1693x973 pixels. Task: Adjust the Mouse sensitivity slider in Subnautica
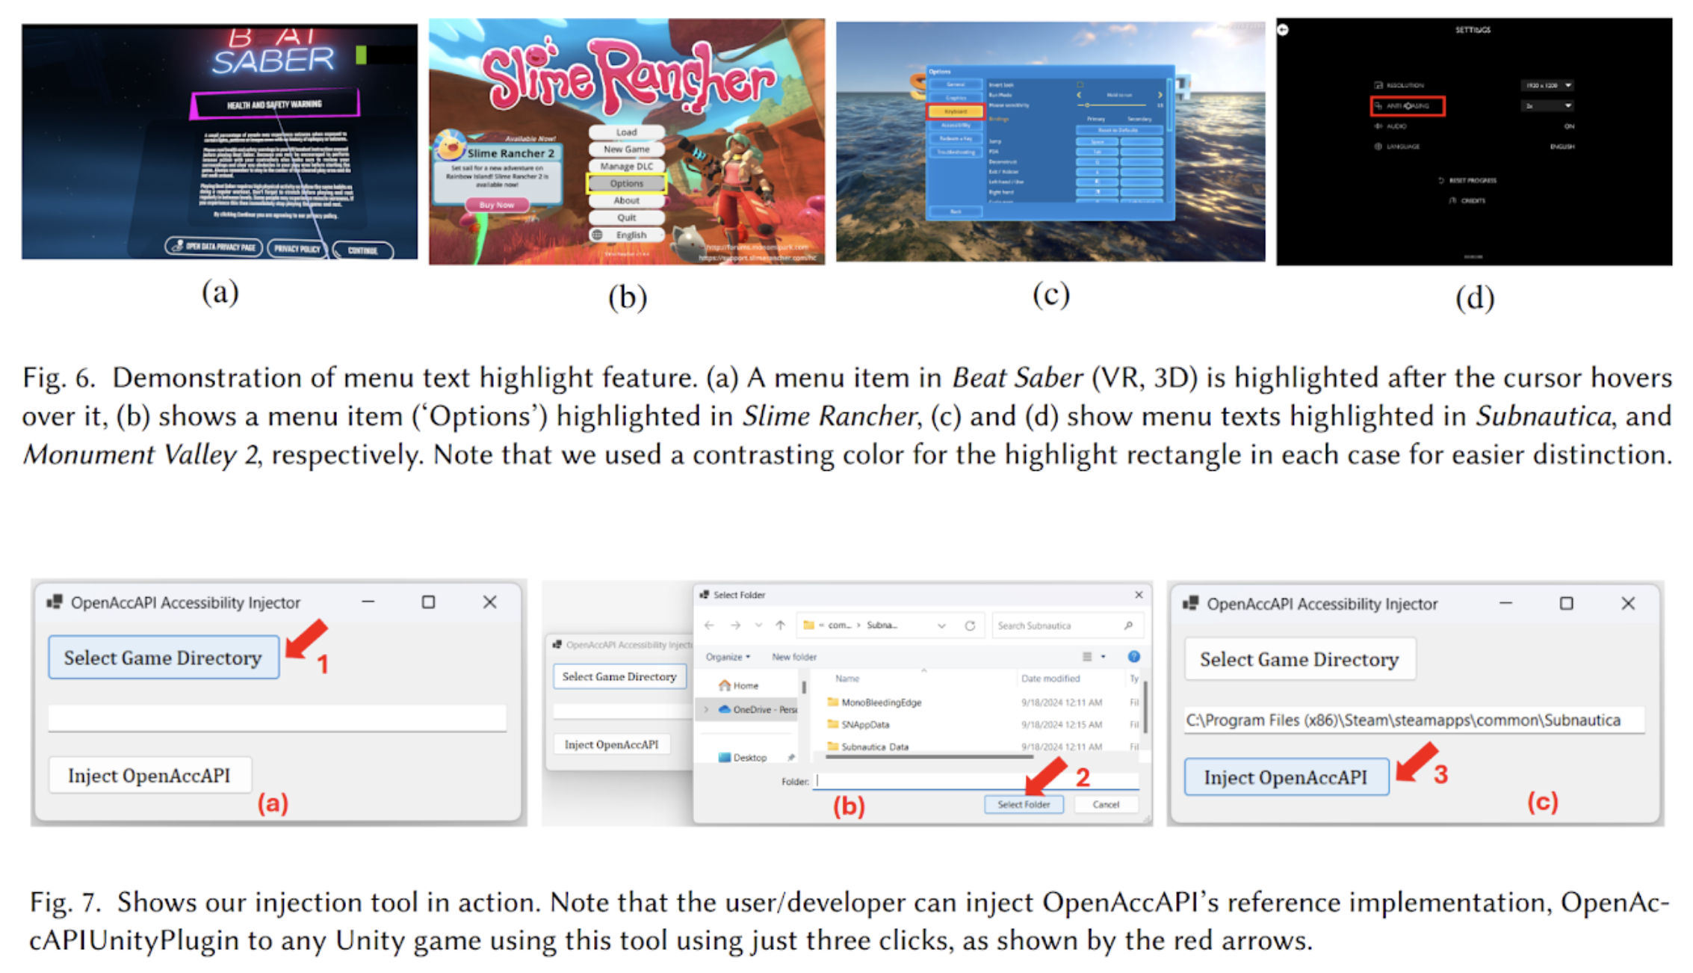tap(1087, 105)
